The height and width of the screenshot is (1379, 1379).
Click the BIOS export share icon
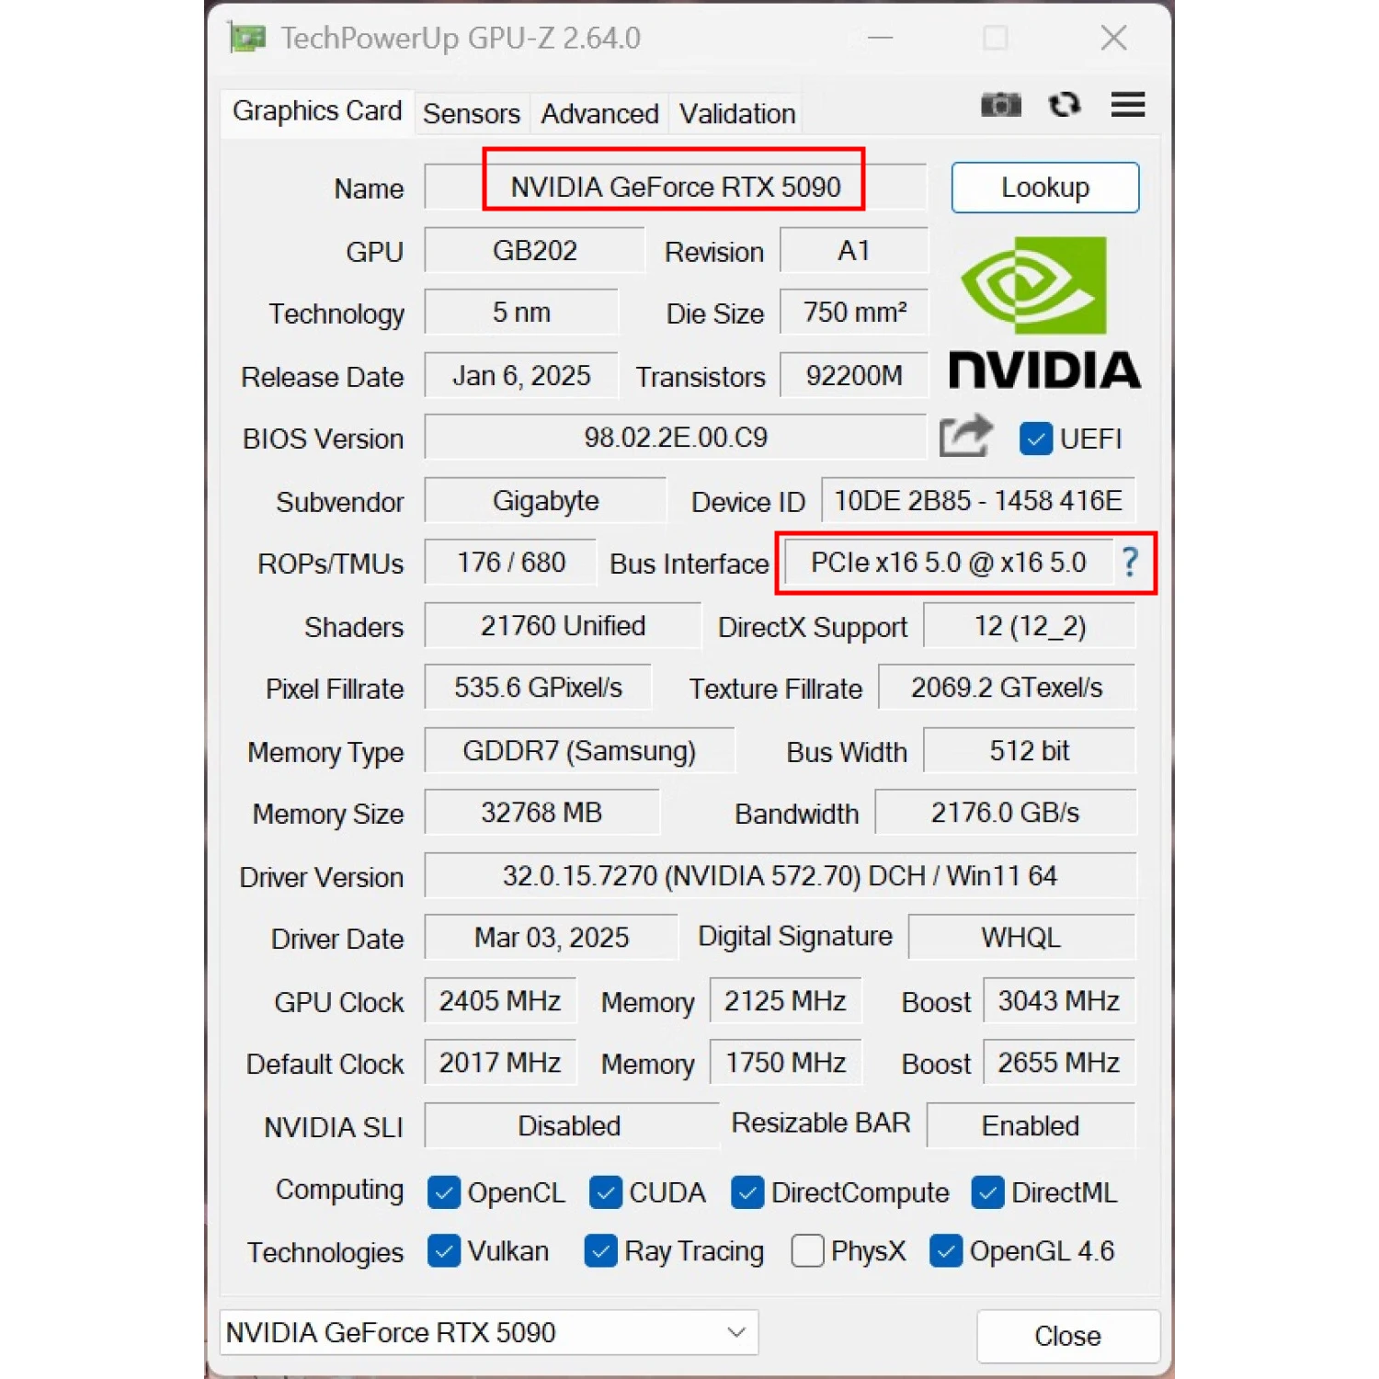(965, 436)
